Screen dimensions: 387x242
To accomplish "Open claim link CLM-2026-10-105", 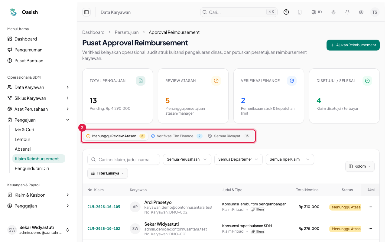I will pyautogui.click(x=104, y=207).
